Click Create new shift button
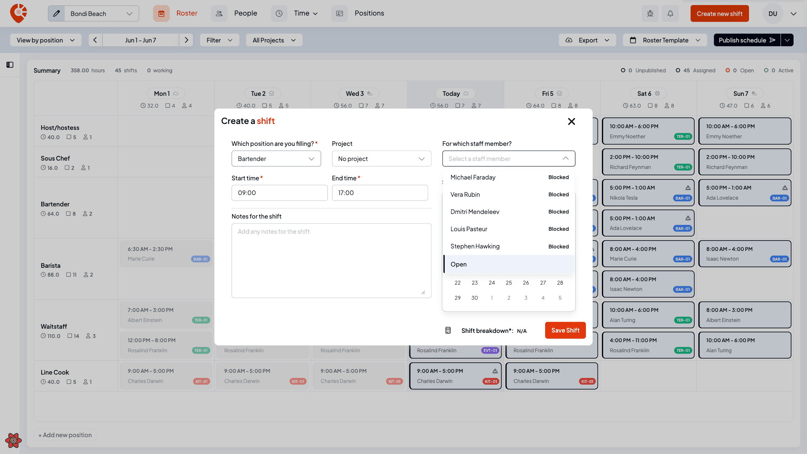The image size is (807, 454). (x=719, y=13)
